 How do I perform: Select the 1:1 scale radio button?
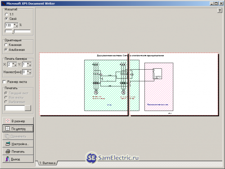coord(6,14)
